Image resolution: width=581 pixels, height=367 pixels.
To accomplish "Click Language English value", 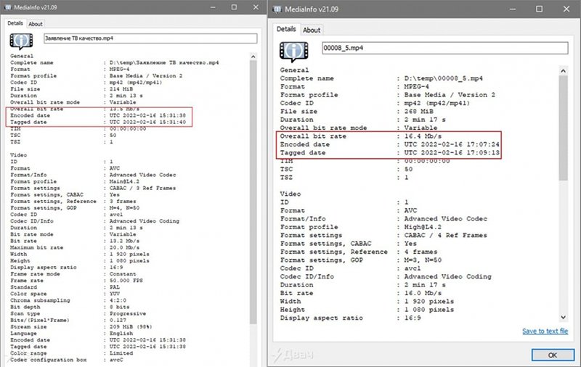I will point(121,334).
